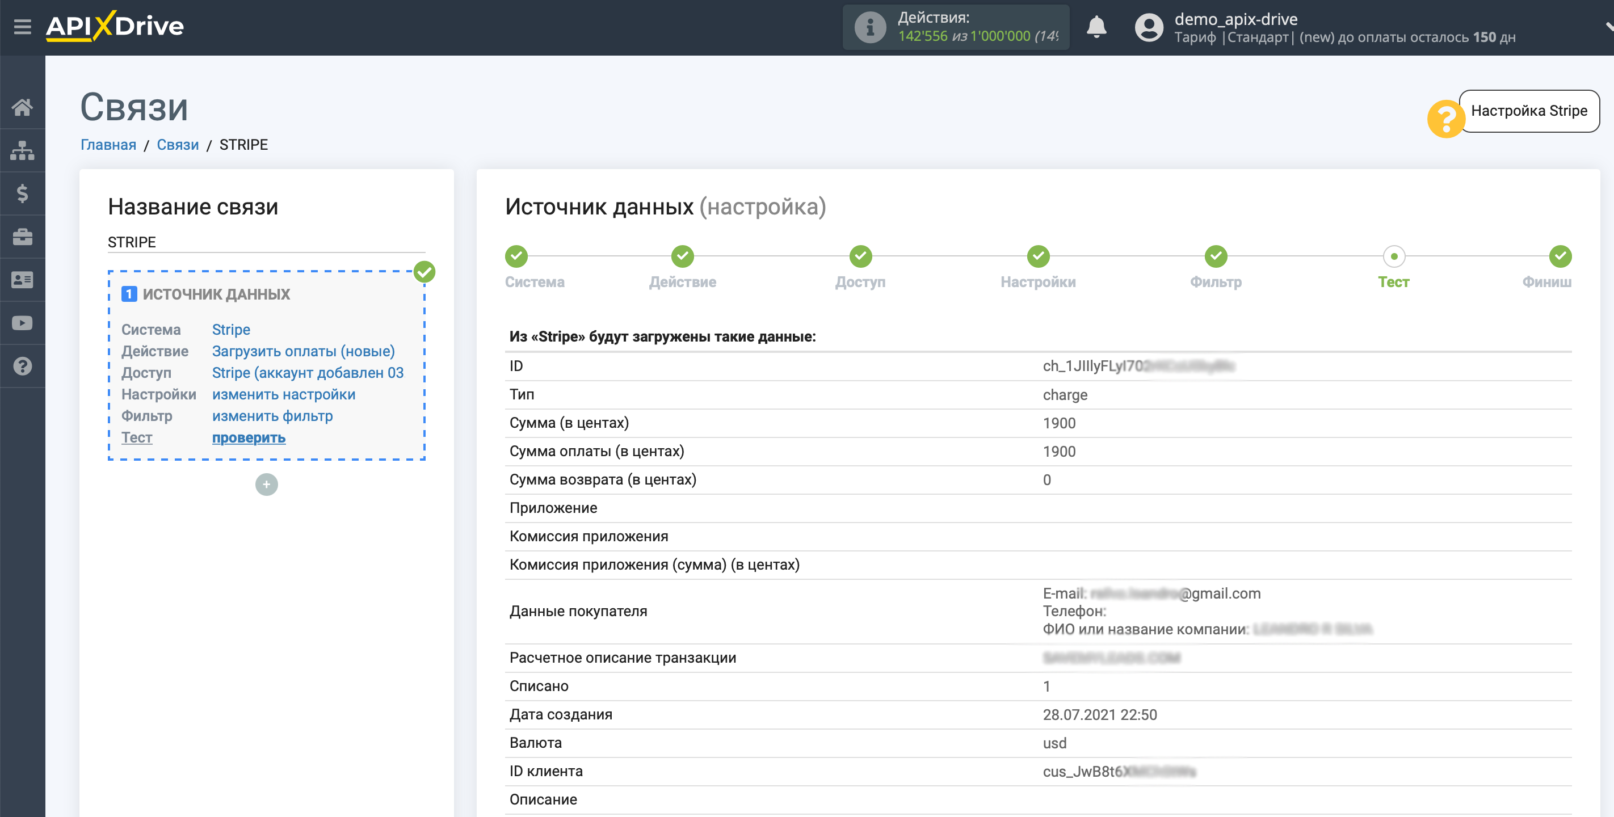
Task: Go to the Доступ step
Action: click(x=861, y=256)
